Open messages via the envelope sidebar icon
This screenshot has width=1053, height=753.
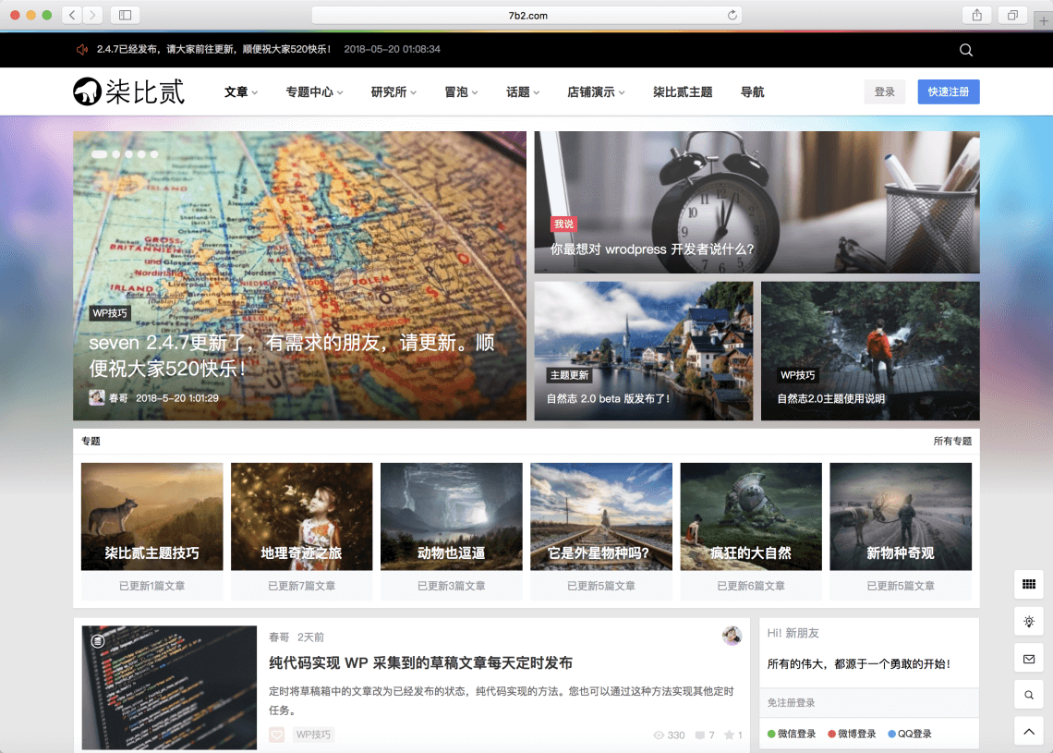[1028, 658]
